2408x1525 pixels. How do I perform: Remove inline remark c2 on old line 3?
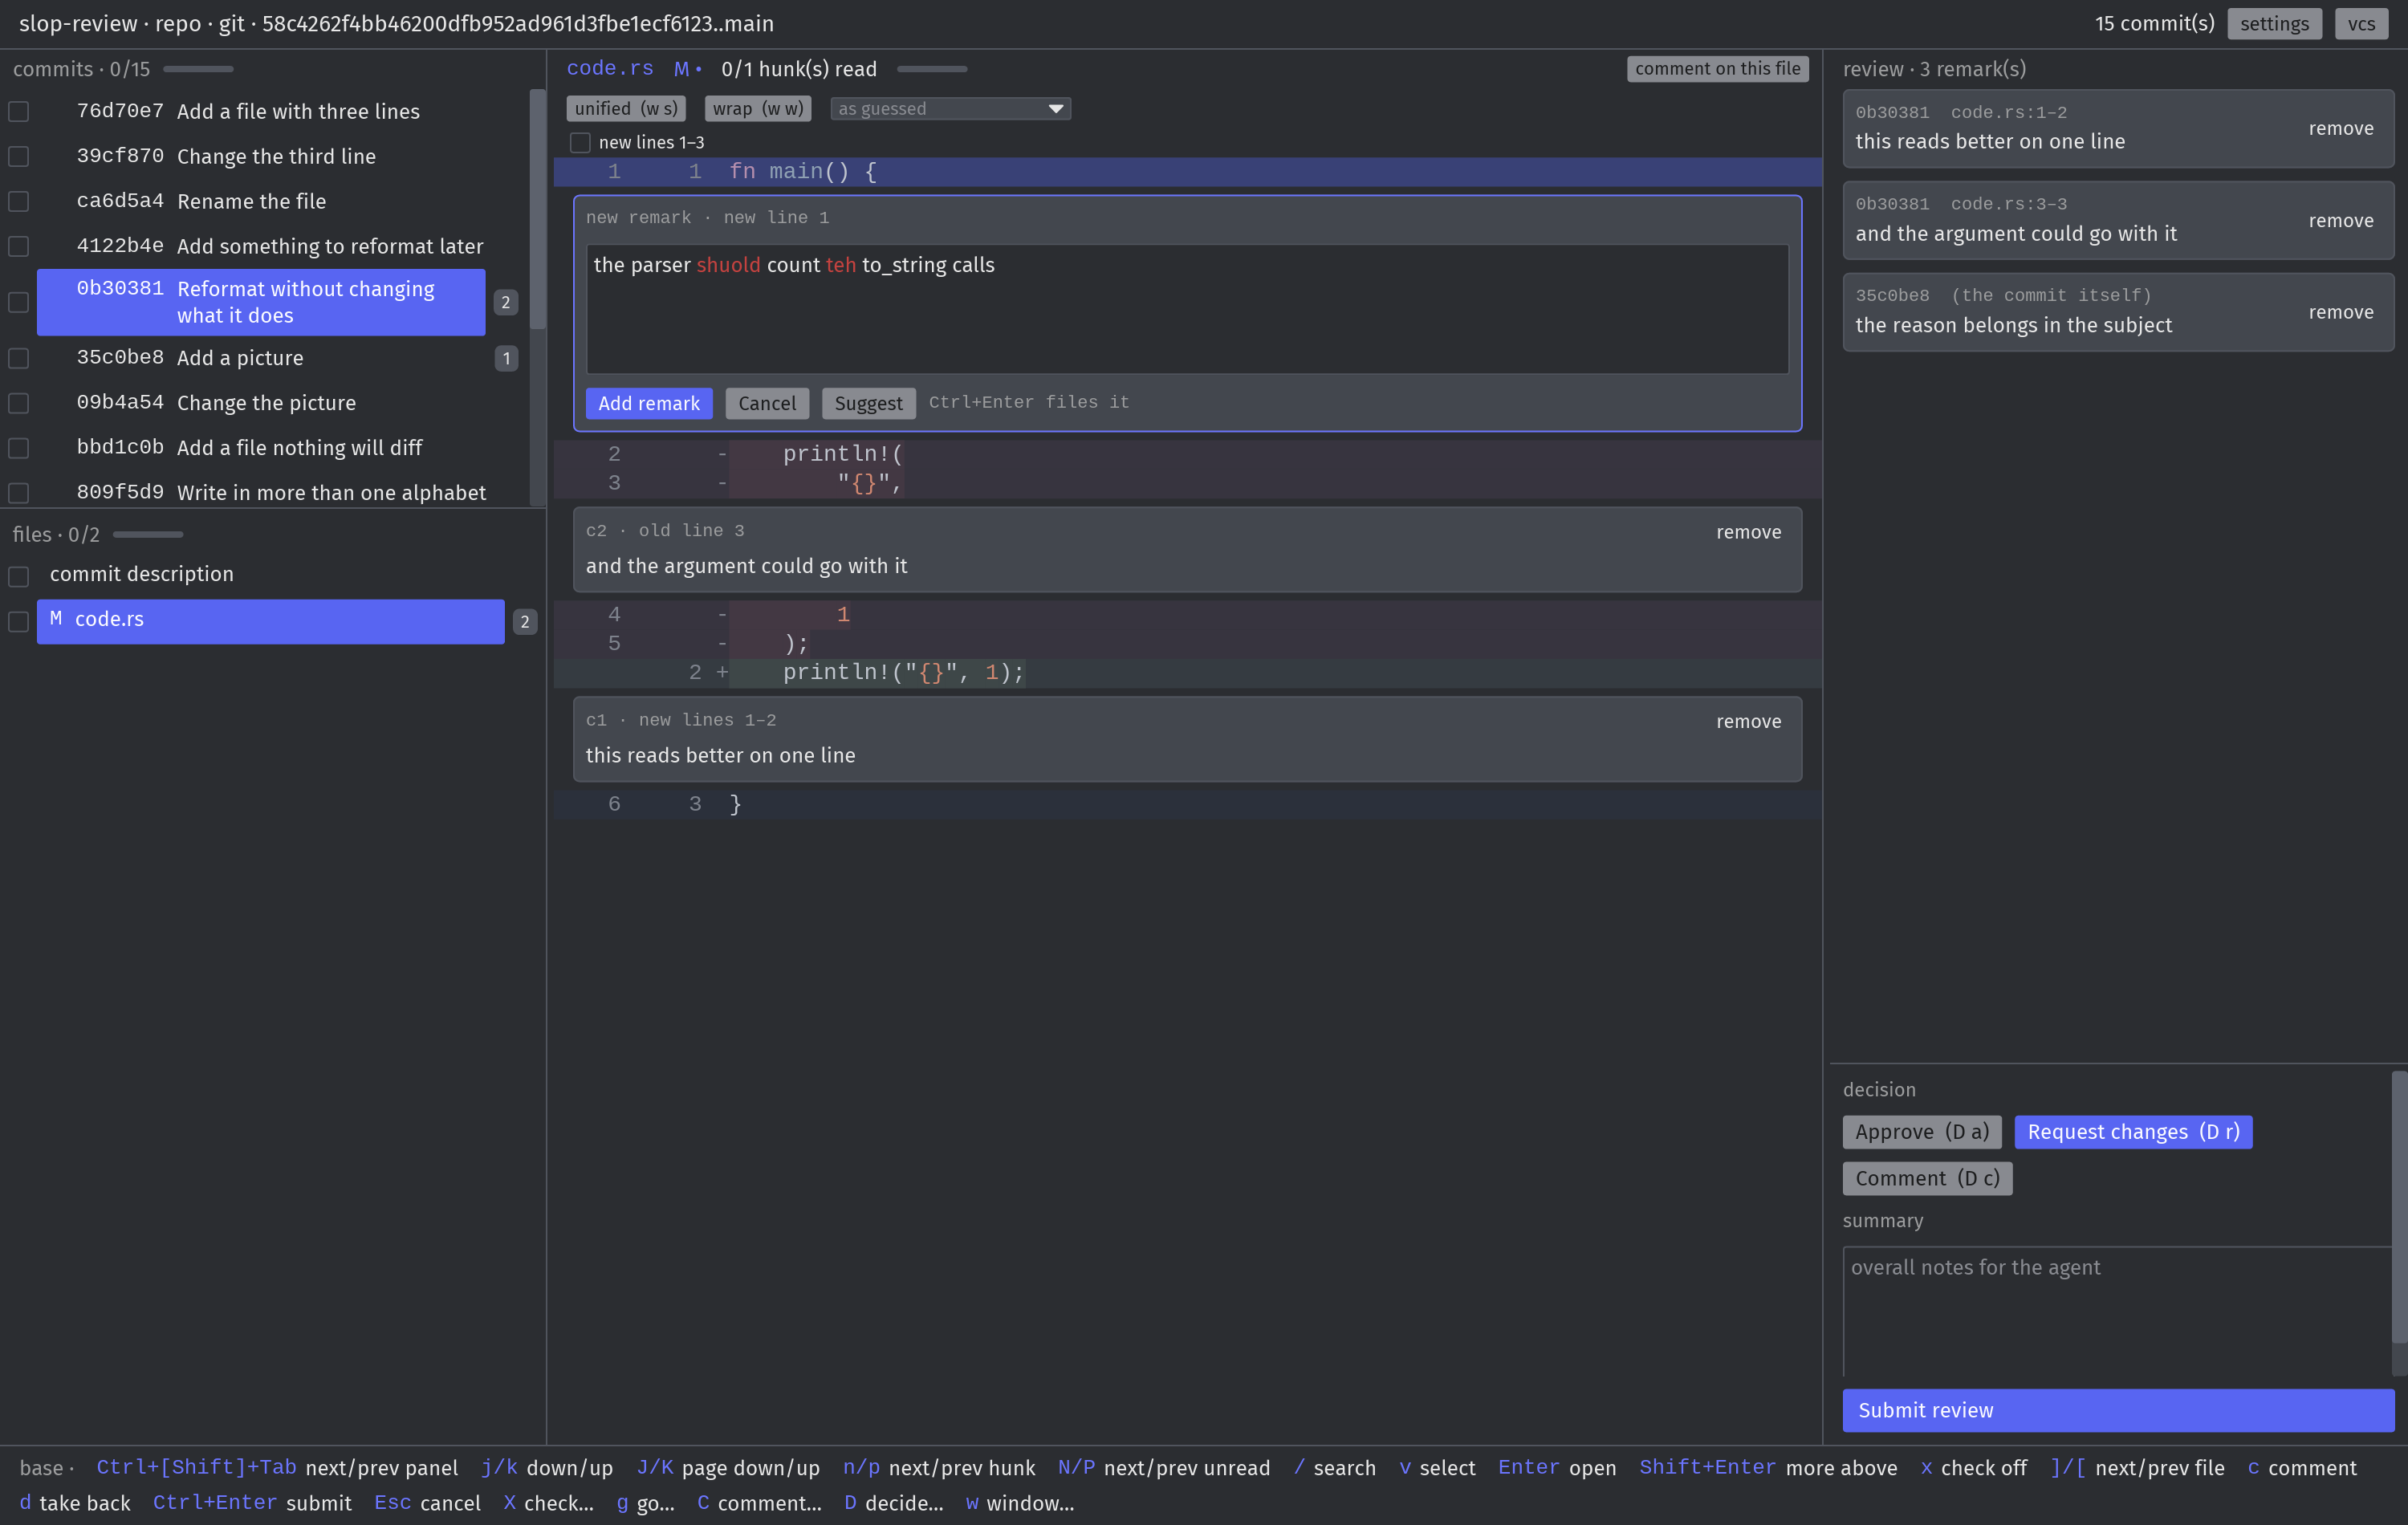(1748, 532)
